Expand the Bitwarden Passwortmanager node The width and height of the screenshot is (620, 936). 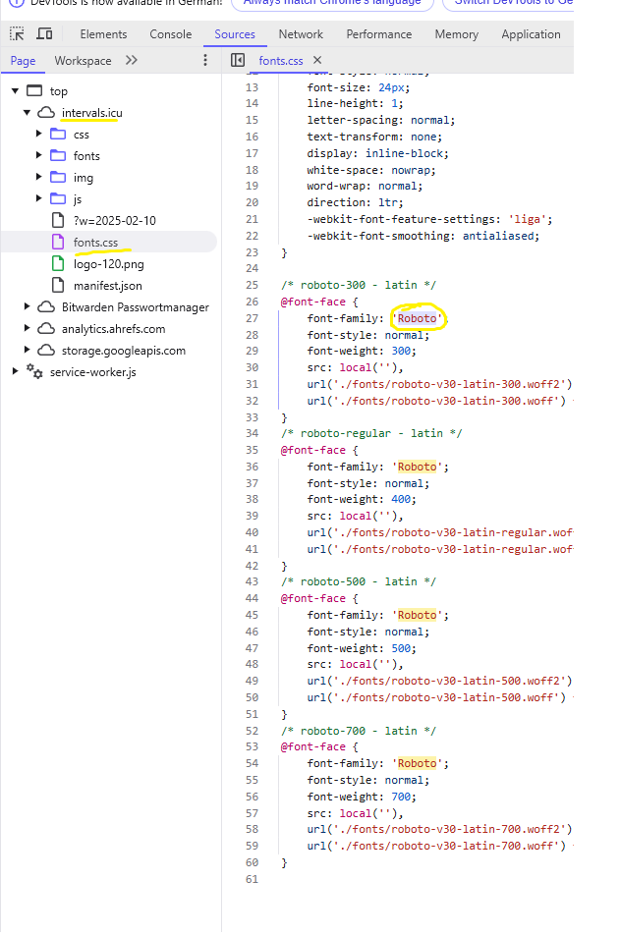tap(28, 307)
